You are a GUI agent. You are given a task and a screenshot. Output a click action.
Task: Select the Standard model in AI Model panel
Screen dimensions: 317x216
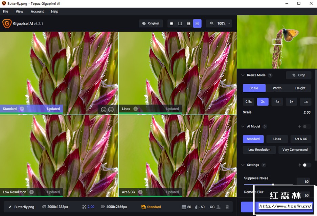pos(253,139)
